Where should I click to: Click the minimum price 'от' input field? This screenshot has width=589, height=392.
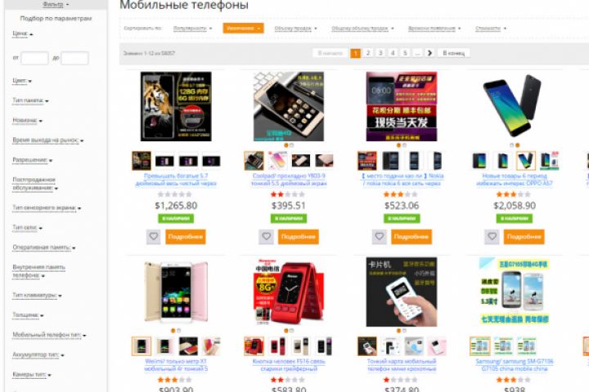tap(34, 58)
